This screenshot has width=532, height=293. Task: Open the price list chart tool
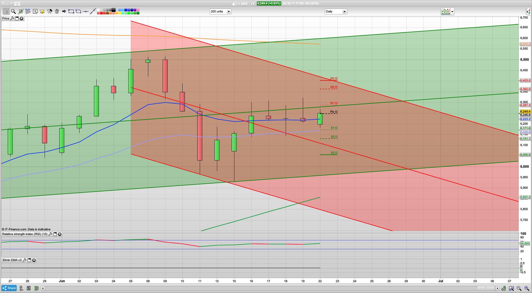coord(21,11)
